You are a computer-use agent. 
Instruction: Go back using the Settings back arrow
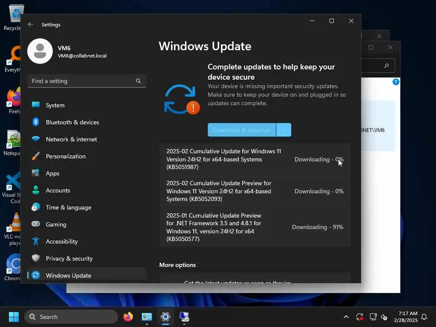(31, 24)
